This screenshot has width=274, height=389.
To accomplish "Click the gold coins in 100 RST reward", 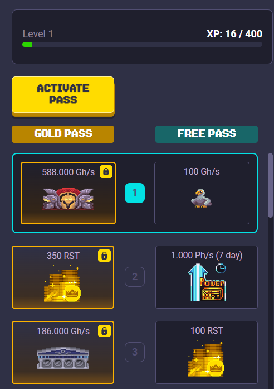I will point(206,359).
